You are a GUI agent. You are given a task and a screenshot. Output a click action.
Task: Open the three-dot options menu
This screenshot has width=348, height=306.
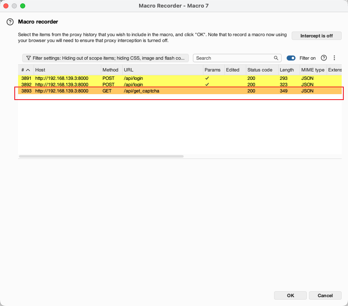[x=334, y=58]
